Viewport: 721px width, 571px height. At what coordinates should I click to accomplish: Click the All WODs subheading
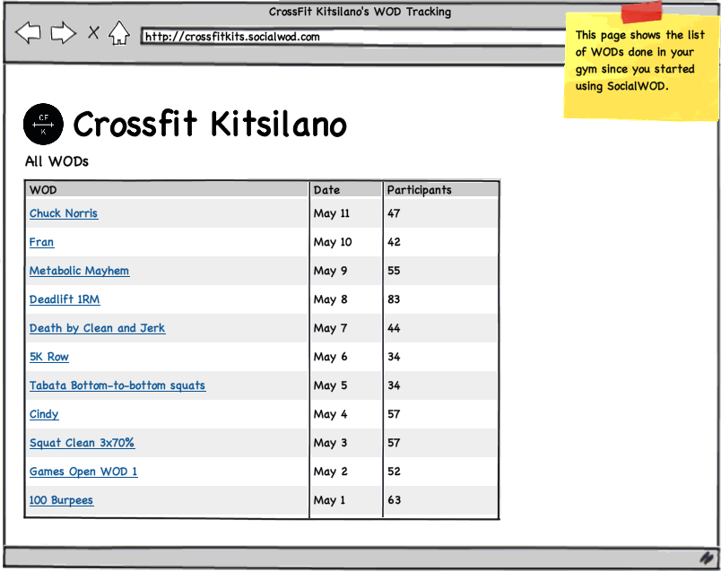(56, 161)
